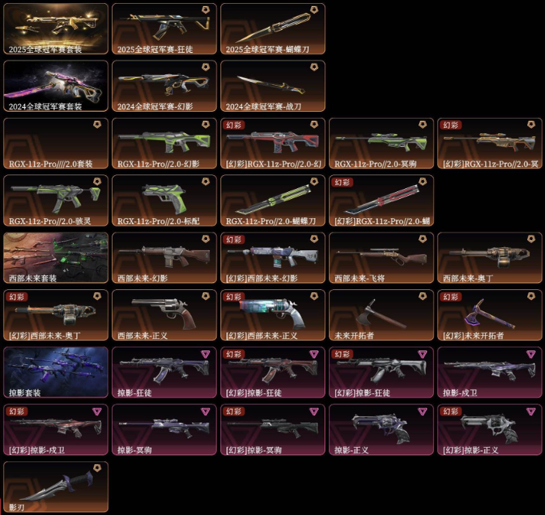Click the gold tier icon on 2024全球冠军赛-战刀
This screenshot has width=545, height=515.
tap(314, 67)
